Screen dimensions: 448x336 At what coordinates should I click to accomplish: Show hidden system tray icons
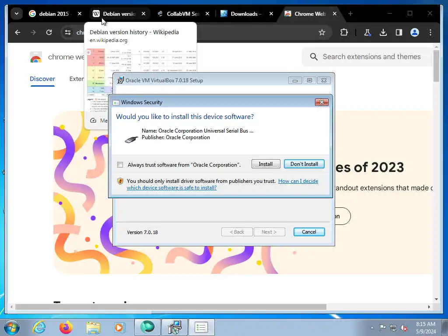coord(372,328)
